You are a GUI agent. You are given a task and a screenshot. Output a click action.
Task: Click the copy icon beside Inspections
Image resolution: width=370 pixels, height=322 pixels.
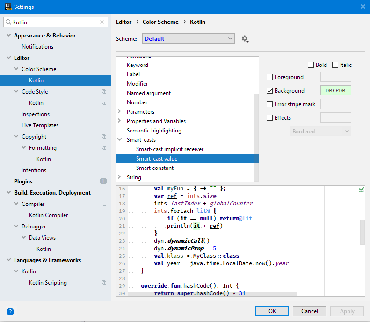pos(104,114)
